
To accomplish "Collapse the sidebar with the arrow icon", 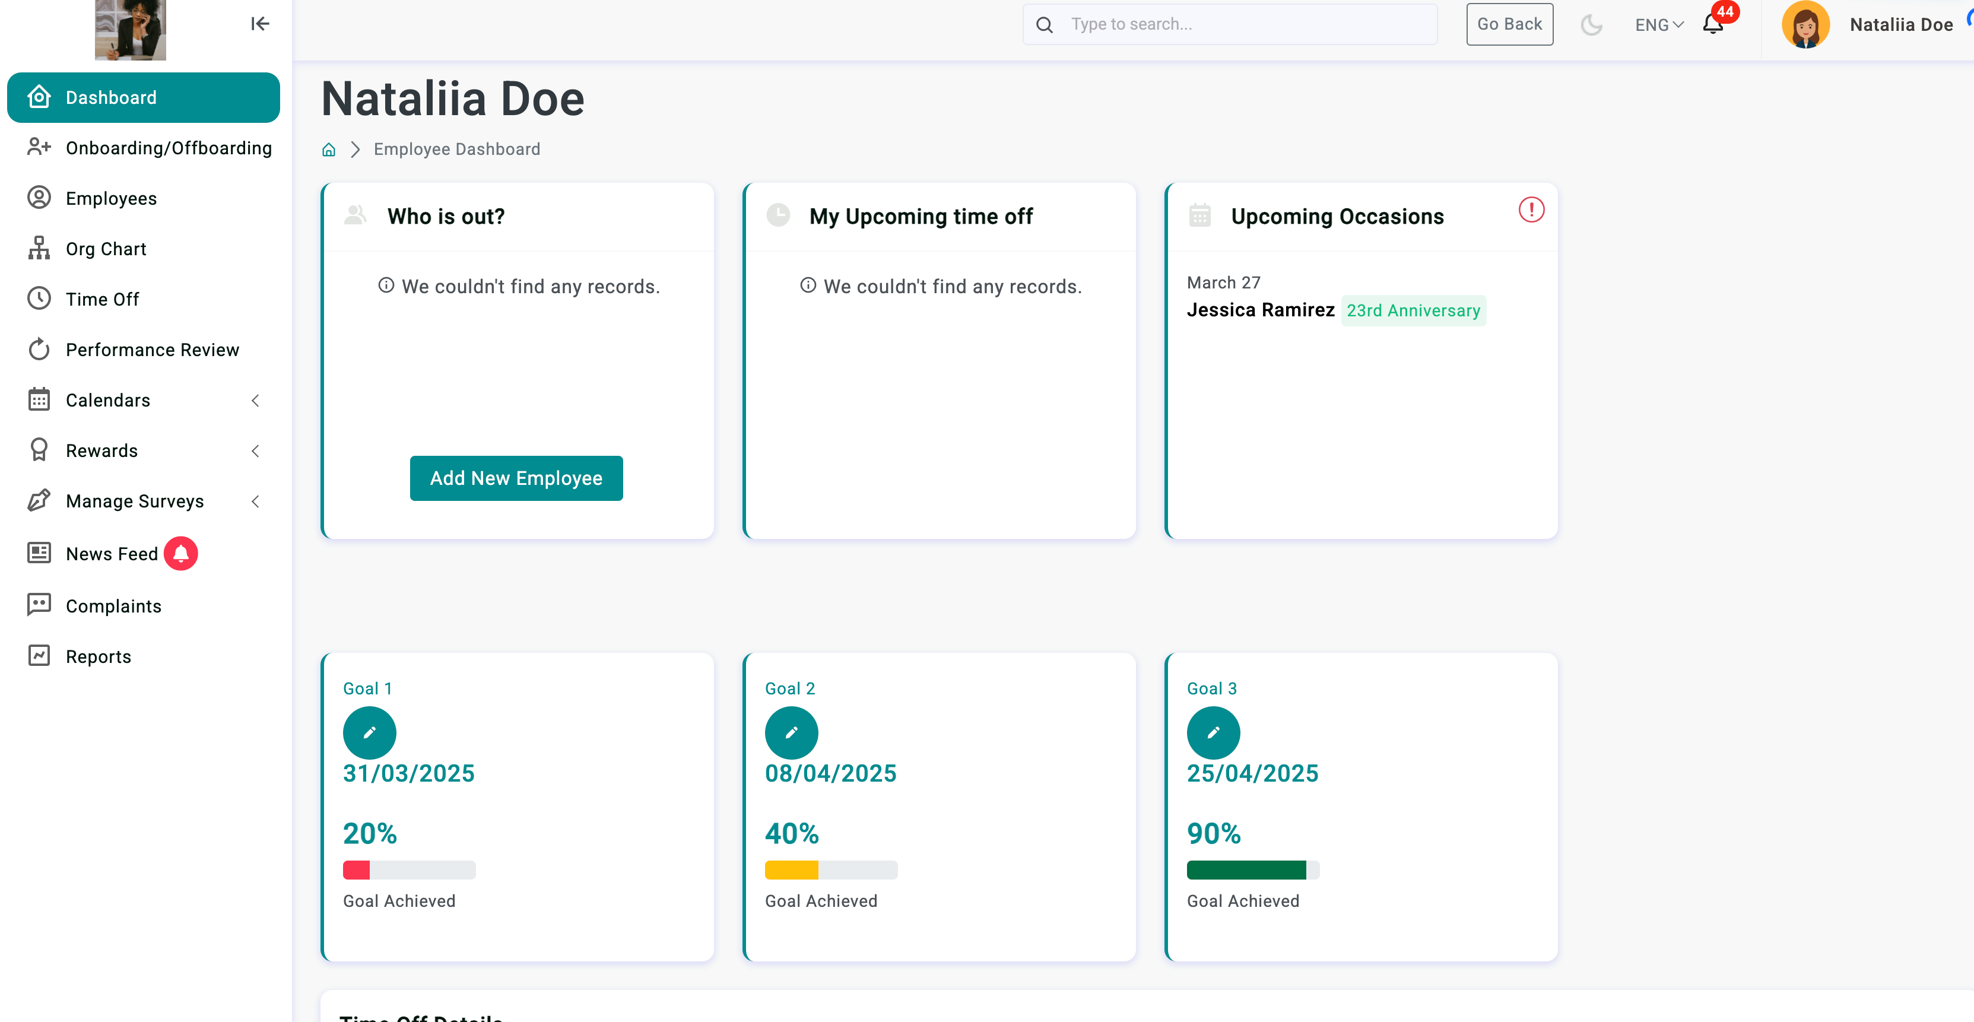I will pyautogui.click(x=260, y=24).
